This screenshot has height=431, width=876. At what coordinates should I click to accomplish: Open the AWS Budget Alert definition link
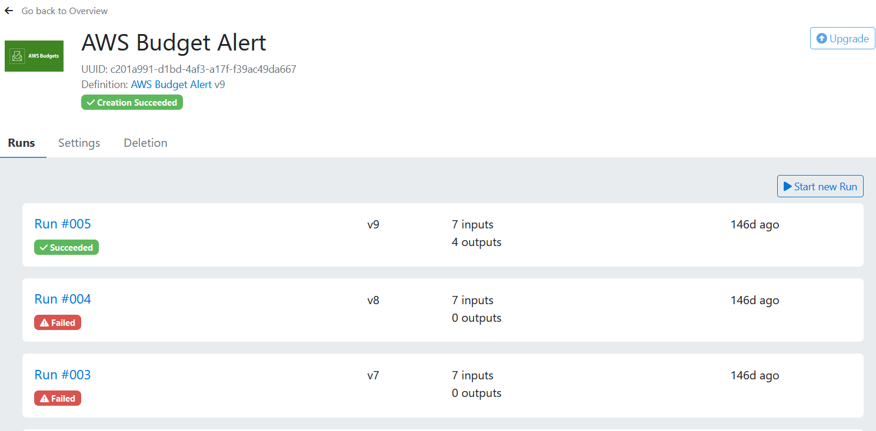tap(171, 85)
